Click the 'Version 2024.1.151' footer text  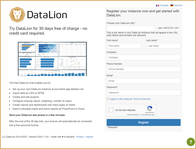coord(39,137)
